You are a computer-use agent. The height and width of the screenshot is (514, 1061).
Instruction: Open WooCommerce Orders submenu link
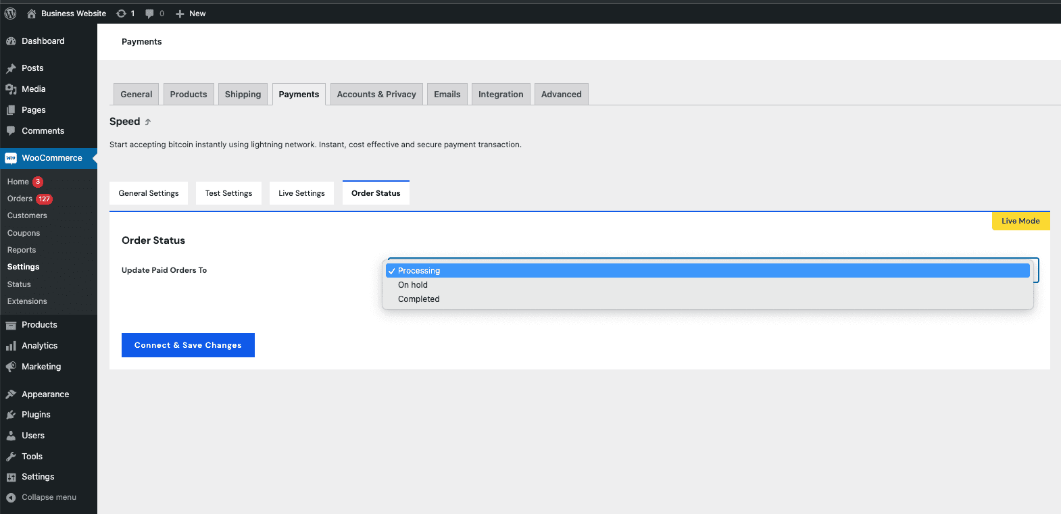[20, 199]
